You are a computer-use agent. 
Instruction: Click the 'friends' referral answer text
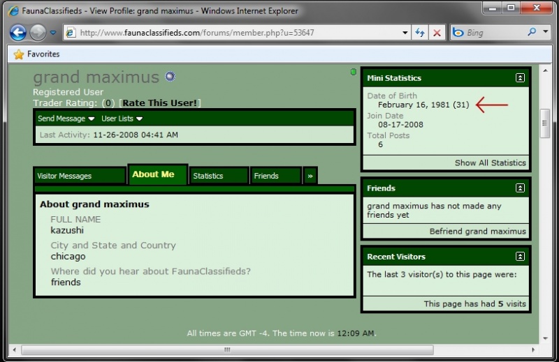(66, 282)
